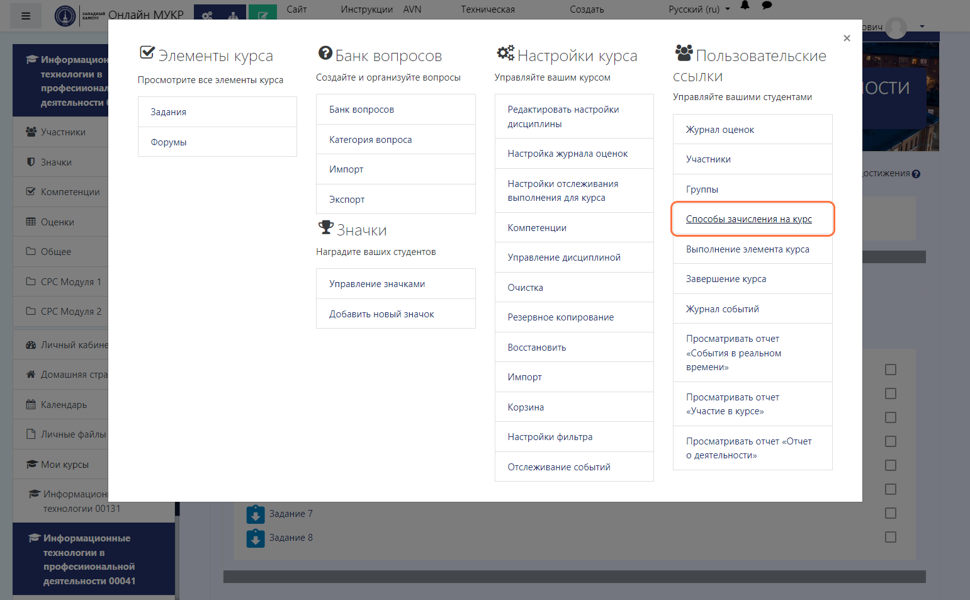The image size is (970, 600).
Task: Expand the user account menu arrow
Action: (922, 26)
